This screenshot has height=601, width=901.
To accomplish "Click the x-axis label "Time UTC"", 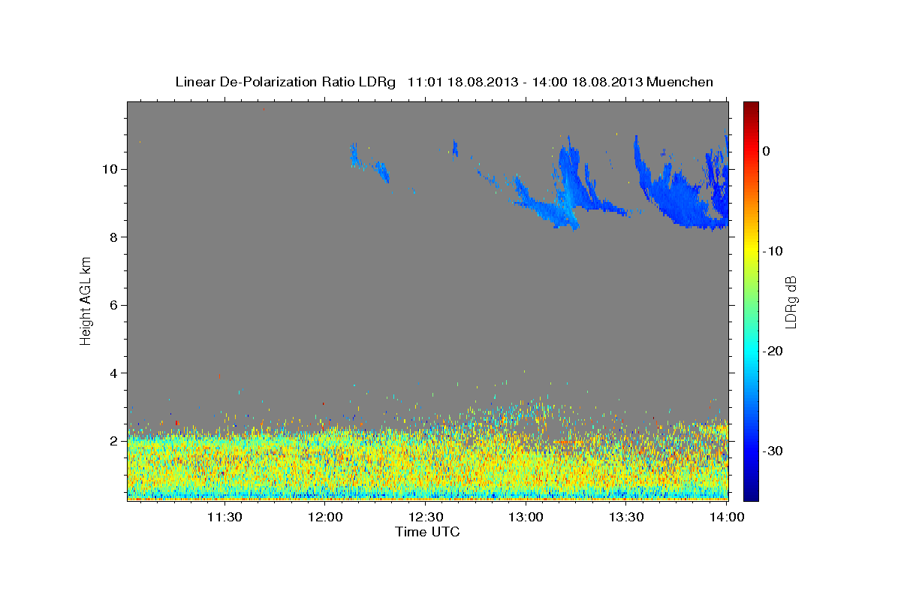I will pyautogui.click(x=427, y=532).
